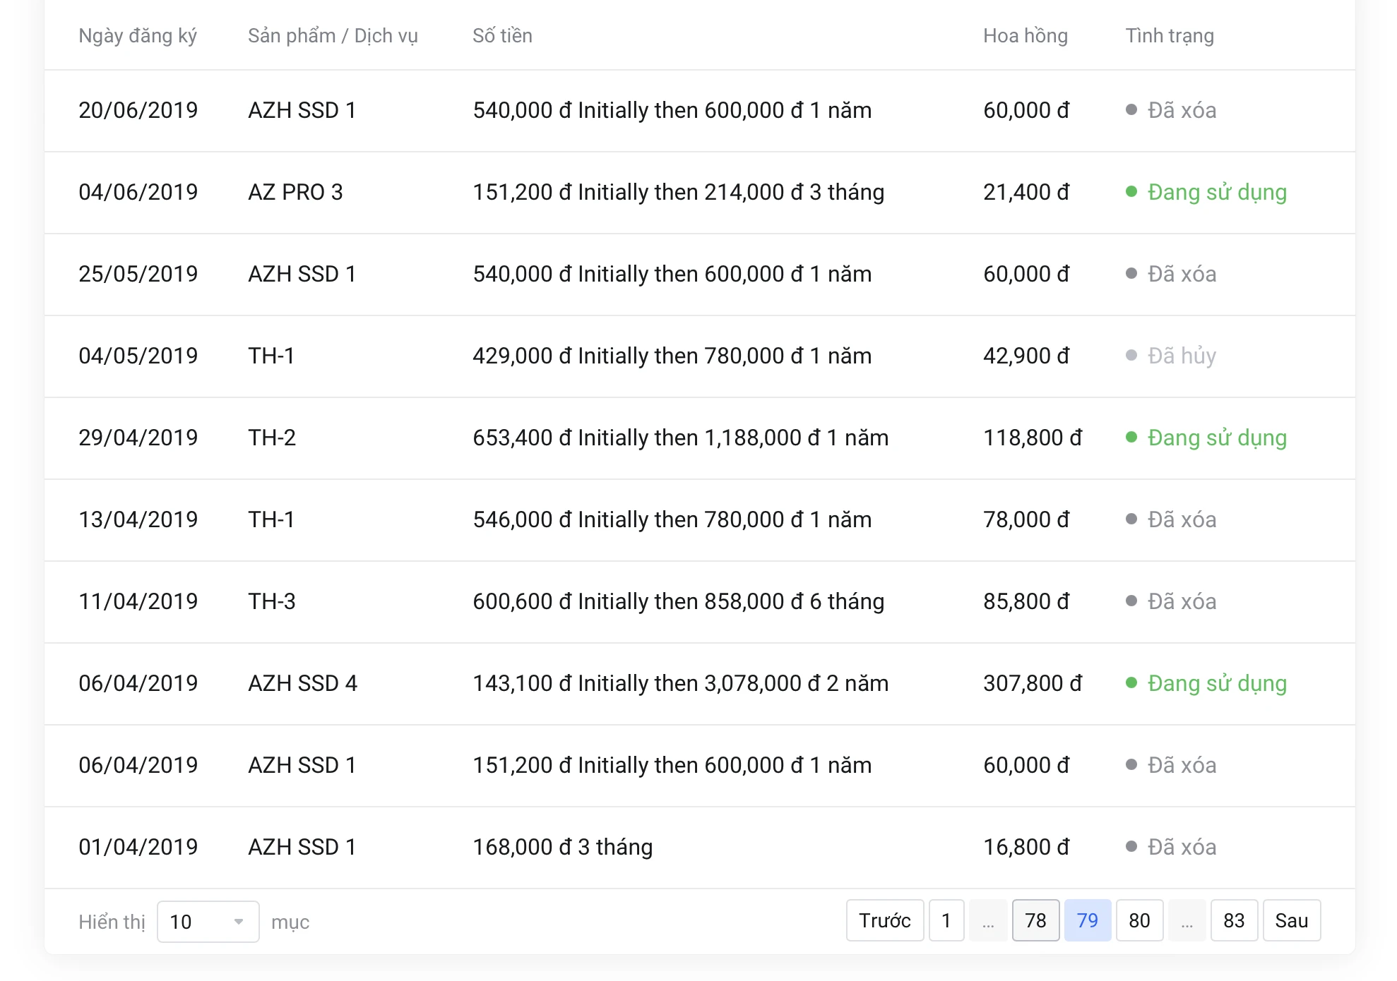
Task: Click amount 143,100 đ Initially then 3,078,000 đ
Action: click(x=680, y=683)
